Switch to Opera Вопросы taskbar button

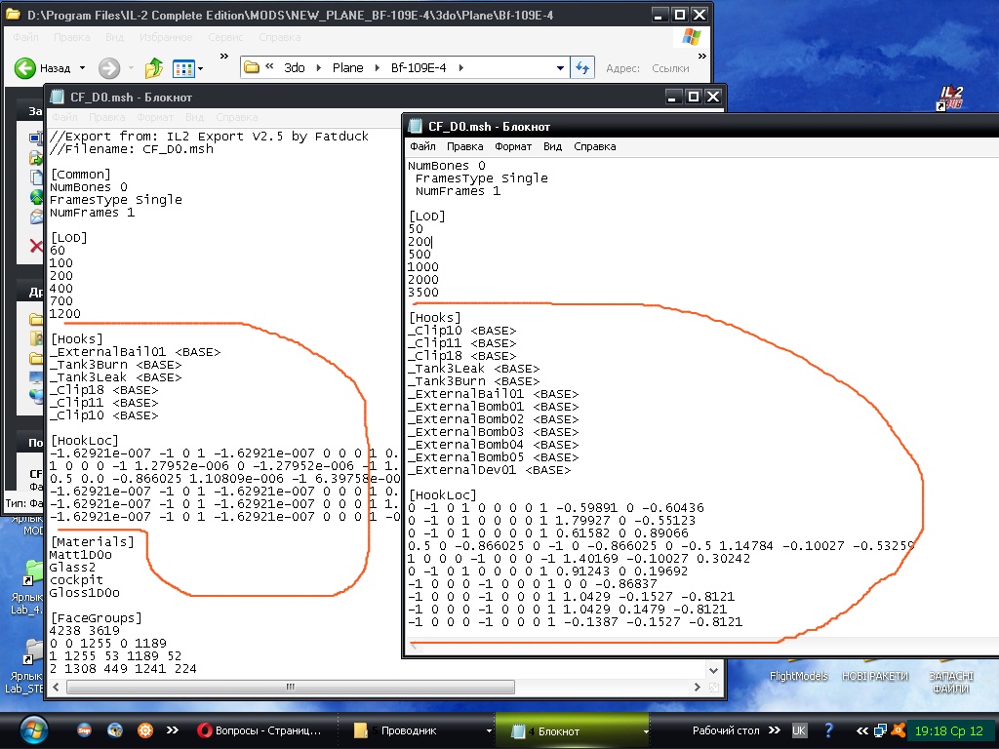click(x=260, y=730)
